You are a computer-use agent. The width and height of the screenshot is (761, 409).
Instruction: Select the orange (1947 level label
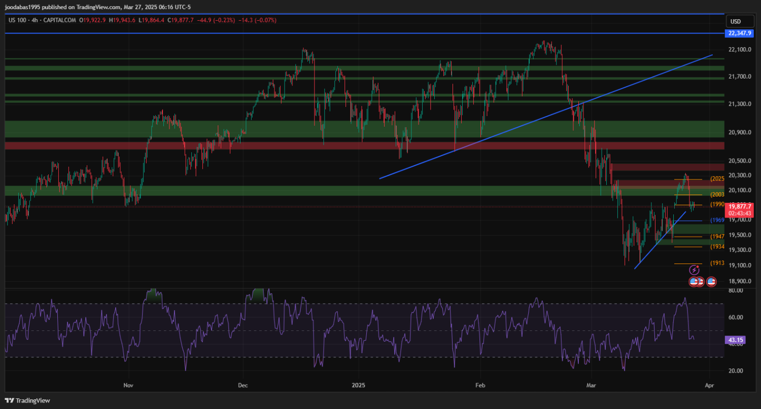tap(717, 237)
